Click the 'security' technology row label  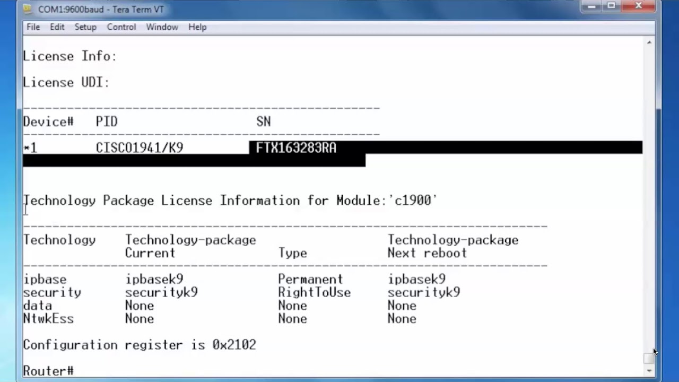point(52,292)
